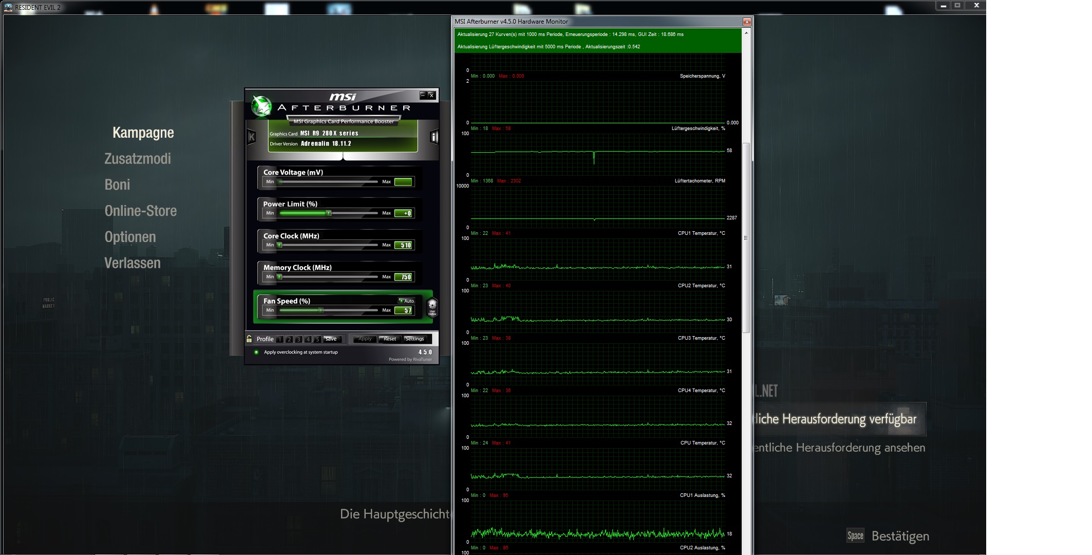Open Kombustor via the K side button
Image resolution: width=1092 pixels, height=555 pixels.
[252, 137]
